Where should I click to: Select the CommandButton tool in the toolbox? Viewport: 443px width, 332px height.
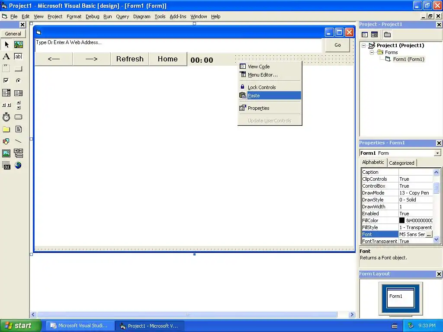[x=18, y=68]
